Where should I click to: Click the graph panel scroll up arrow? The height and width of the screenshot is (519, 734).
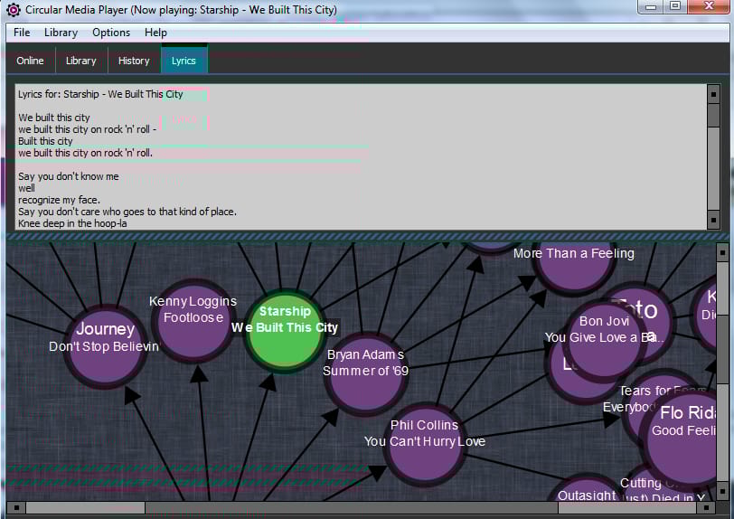tap(722, 252)
